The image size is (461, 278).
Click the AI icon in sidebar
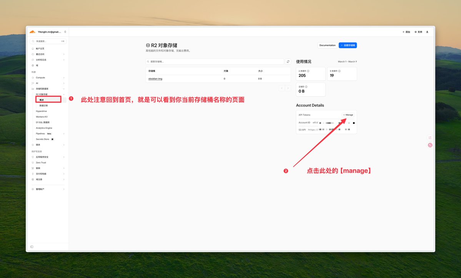coord(33,83)
